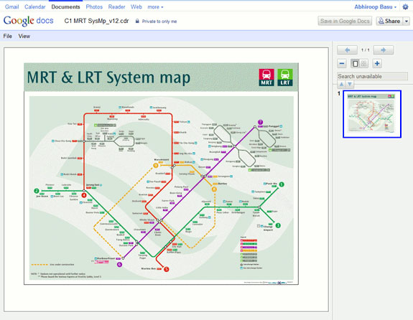This screenshot has height=320, width=413.
Task: Click the Share button
Action: pyautogui.click(x=389, y=21)
